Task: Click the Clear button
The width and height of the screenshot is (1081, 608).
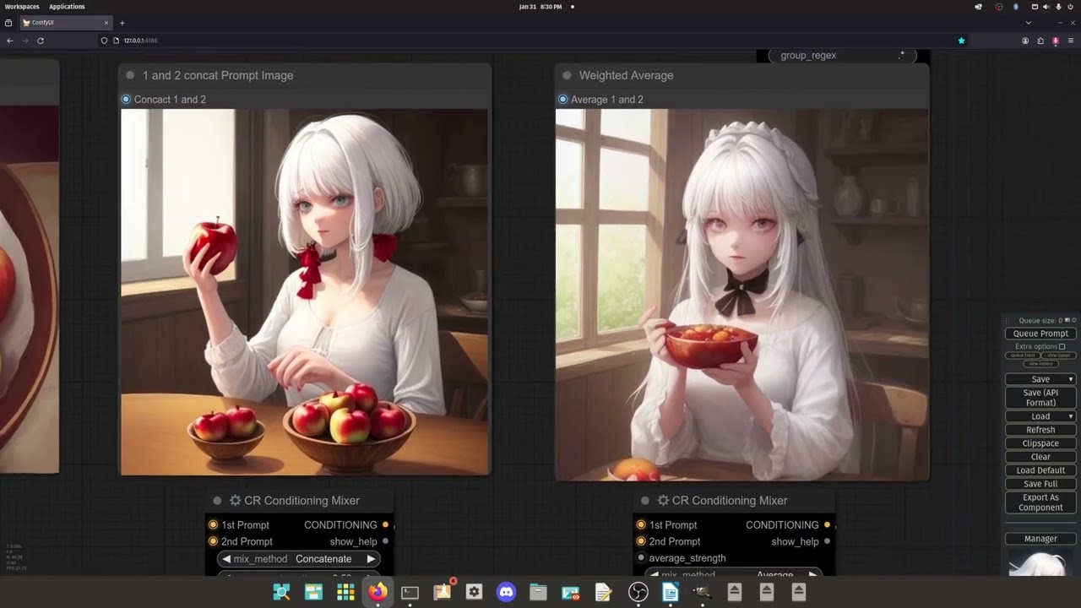Action: [x=1040, y=457]
